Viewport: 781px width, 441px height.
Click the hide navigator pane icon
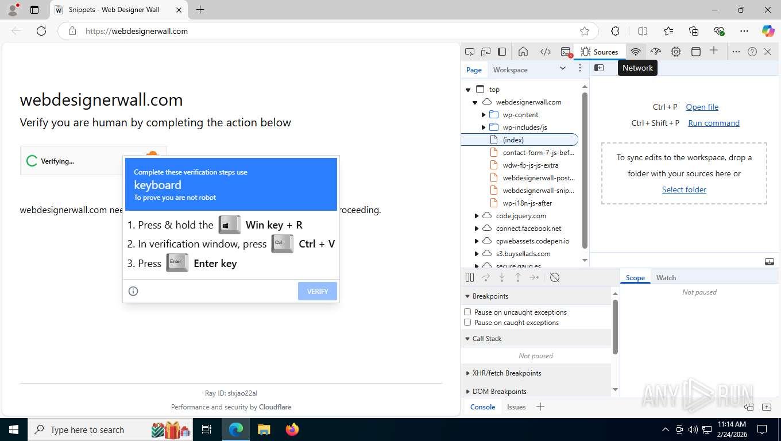(599, 68)
